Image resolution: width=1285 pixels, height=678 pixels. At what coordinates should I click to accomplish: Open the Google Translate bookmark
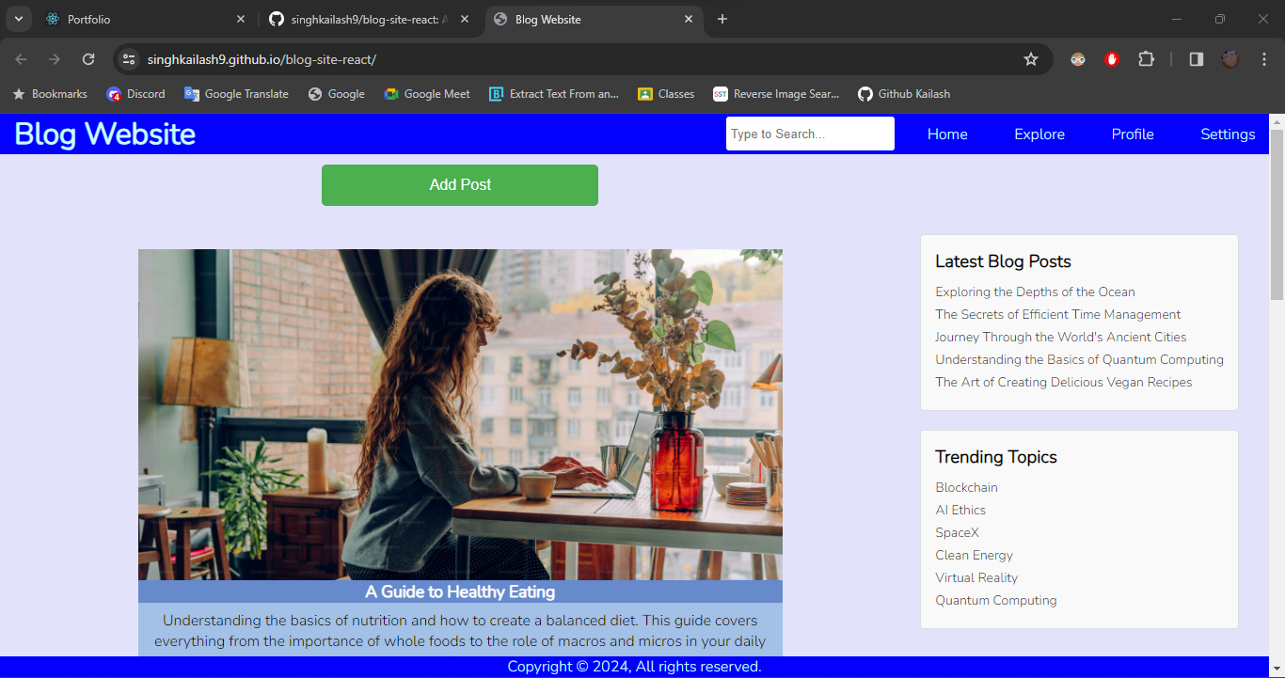click(236, 94)
